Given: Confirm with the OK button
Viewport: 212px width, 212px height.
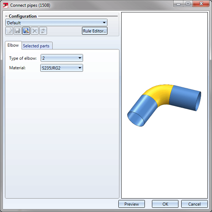Looking at the screenshot, I should pos(165,204).
